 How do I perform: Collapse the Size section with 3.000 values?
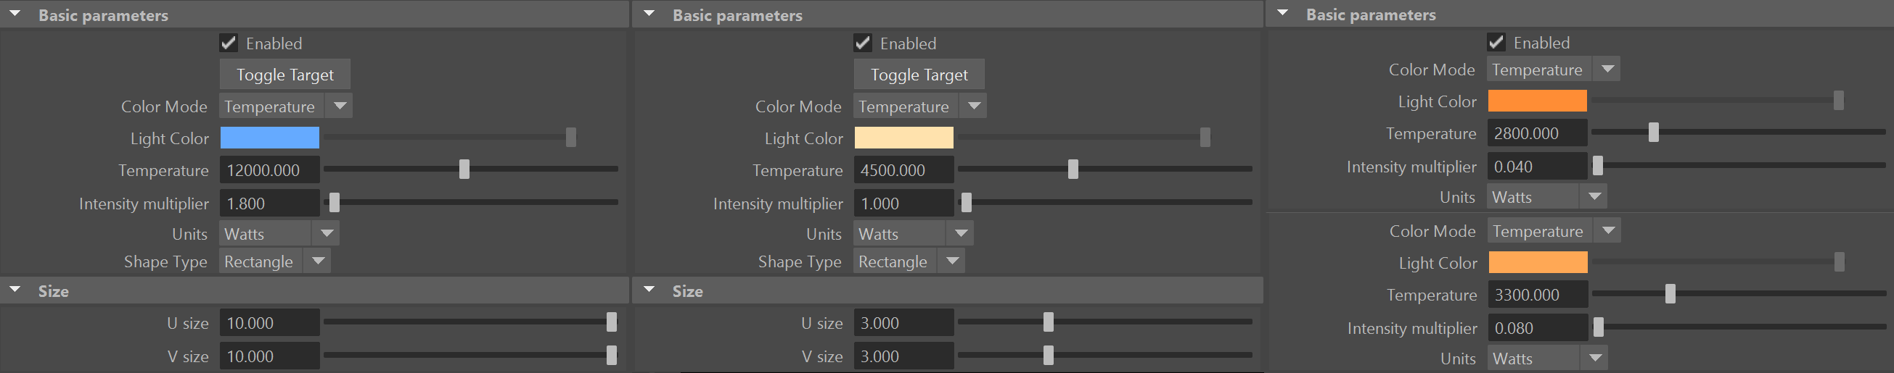[x=649, y=290]
